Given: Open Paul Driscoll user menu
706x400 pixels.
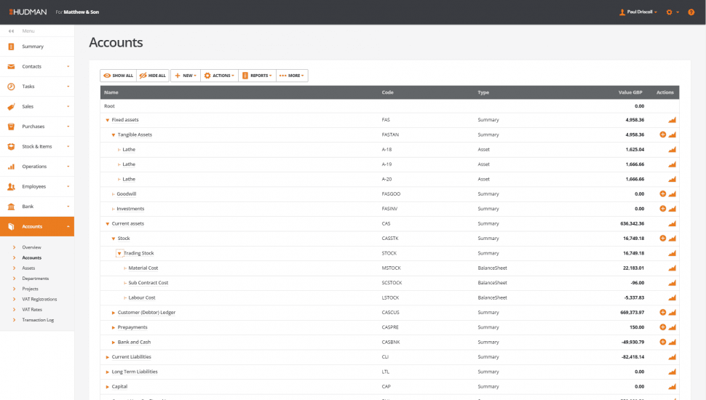Looking at the screenshot, I should (638, 12).
